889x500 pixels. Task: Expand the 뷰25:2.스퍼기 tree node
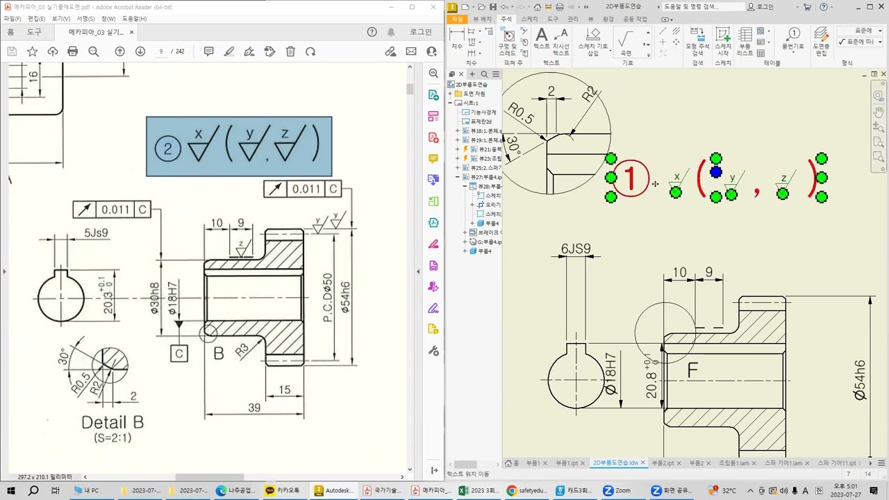457,168
